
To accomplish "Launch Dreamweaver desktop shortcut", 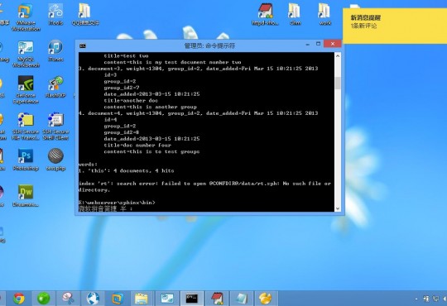I will coord(26,196).
